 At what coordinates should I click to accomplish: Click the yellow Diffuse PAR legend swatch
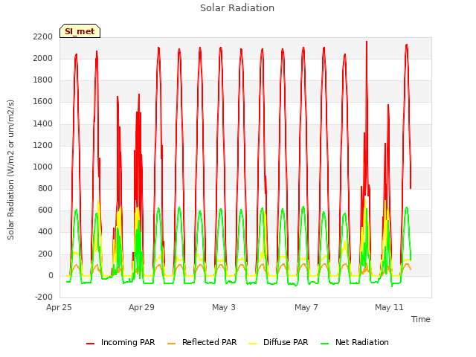[x=253, y=344]
